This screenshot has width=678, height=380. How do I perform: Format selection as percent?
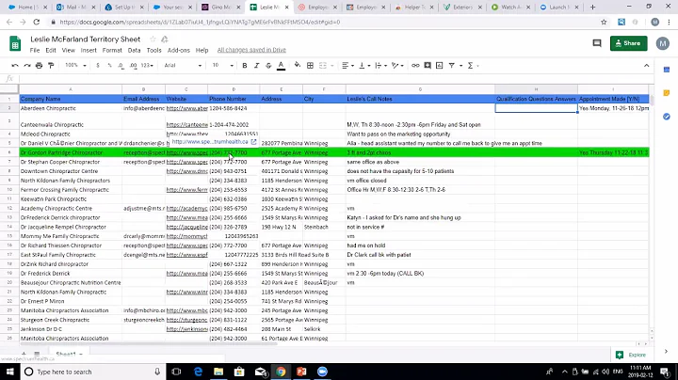point(109,66)
